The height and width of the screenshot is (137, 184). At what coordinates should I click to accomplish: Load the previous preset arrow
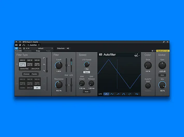pyautogui.click(x=27, y=48)
